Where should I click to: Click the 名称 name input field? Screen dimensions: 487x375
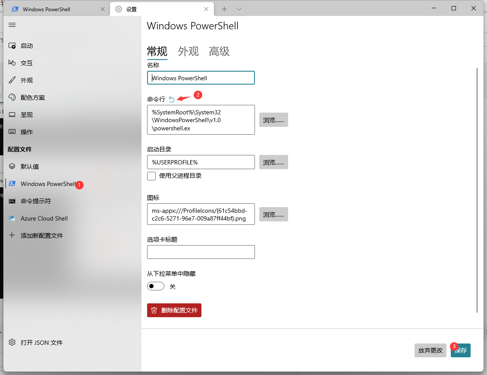tap(201, 78)
